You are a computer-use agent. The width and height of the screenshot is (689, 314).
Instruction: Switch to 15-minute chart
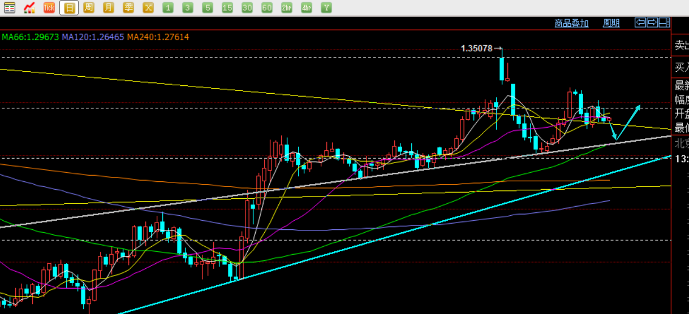click(227, 8)
